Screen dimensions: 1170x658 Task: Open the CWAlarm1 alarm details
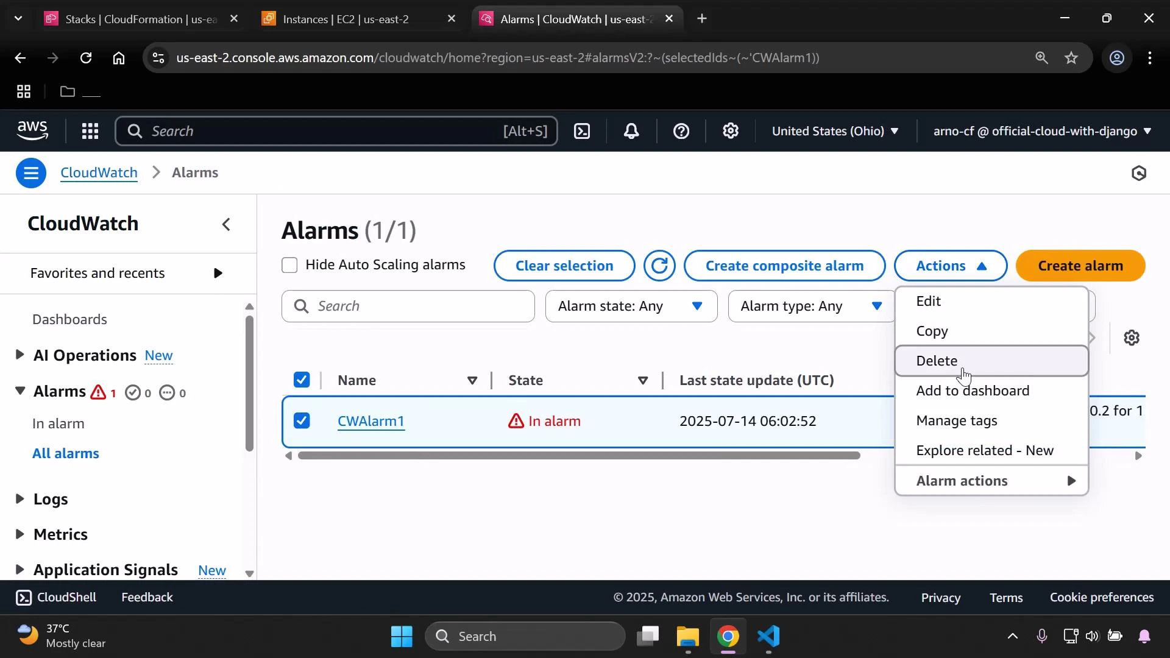pyautogui.click(x=370, y=420)
